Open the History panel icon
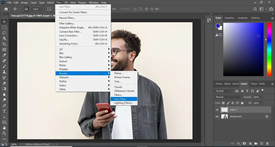The width and height of the screenshot is (275, 147). pos(209,20)
